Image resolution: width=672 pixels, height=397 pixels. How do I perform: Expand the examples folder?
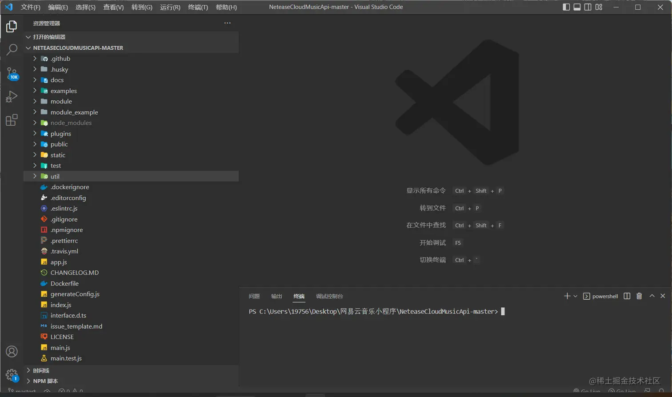pyautogui.click(x=131, y=91)
